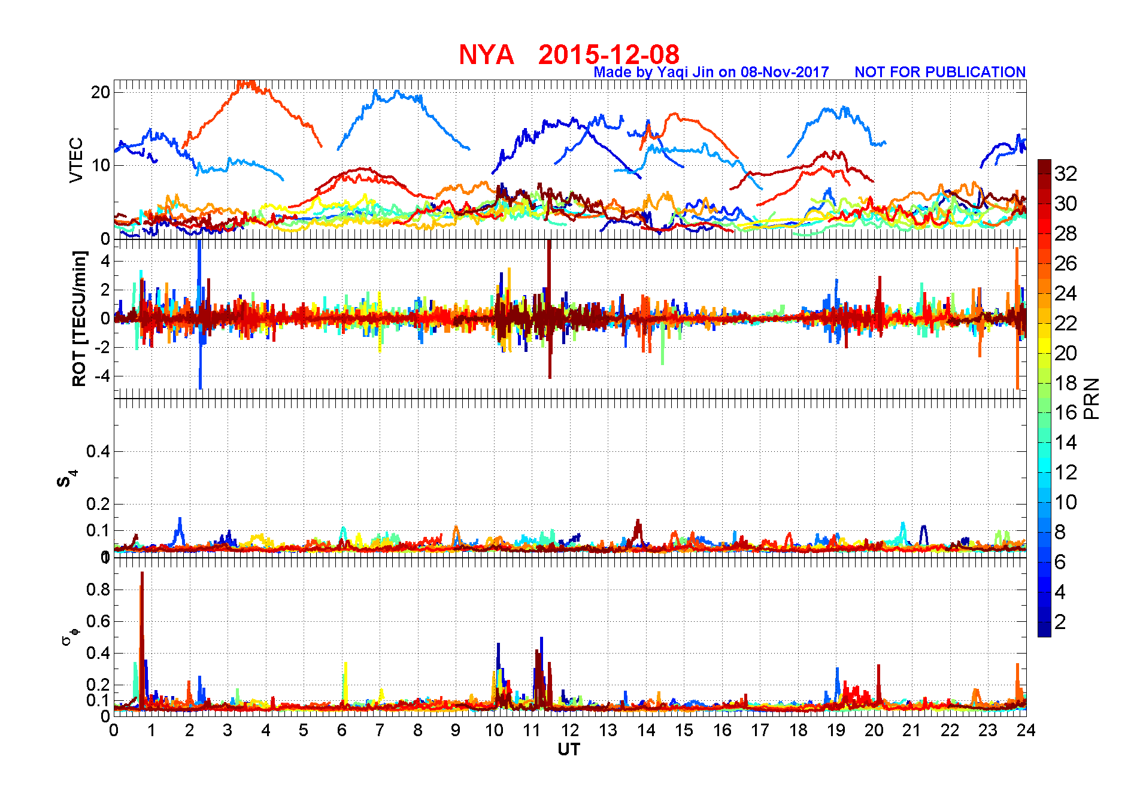The height and width of the screenshot is (796, 1140).
Task: Click x-axis tick label 12
Action: tap(569, 730)
